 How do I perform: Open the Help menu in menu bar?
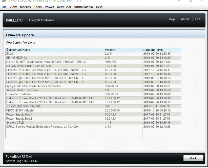click(99, 7)
